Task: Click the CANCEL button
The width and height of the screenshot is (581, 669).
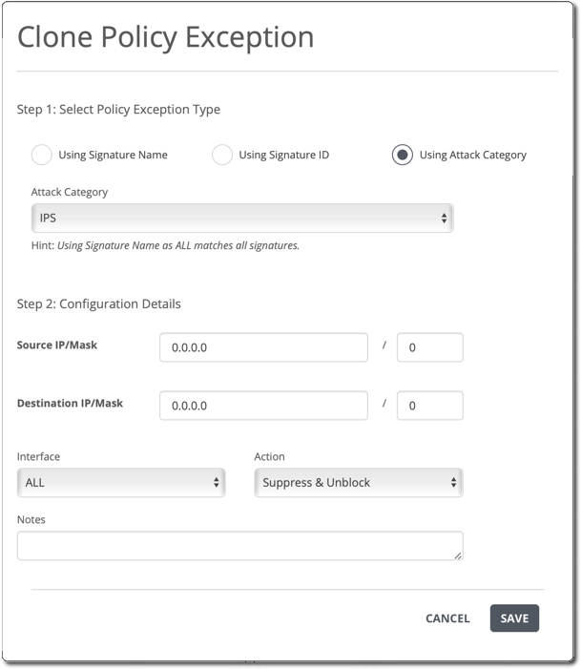Action: click(x=447, y=618)
